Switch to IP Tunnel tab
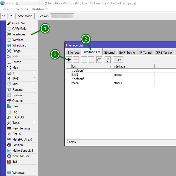 tap(146, 53)
